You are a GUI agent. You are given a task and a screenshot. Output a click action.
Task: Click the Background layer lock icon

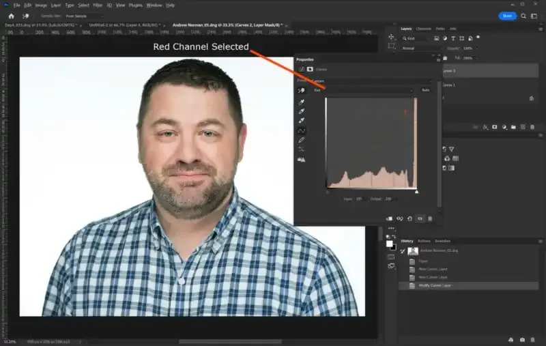coord(532,98)
